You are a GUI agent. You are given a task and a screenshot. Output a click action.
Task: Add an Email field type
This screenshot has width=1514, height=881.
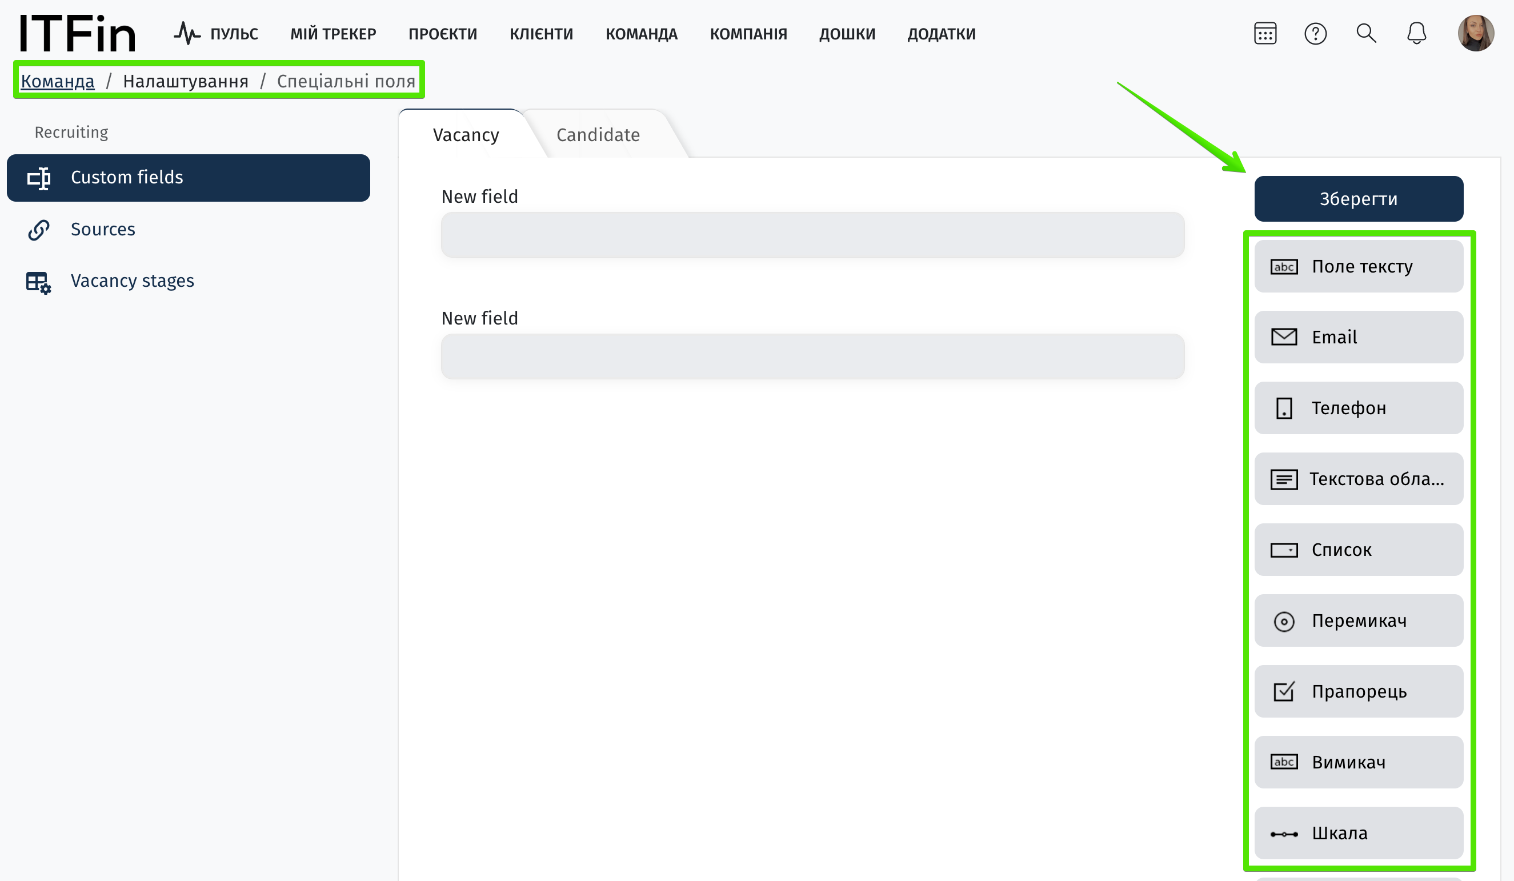pos(1359,337)
